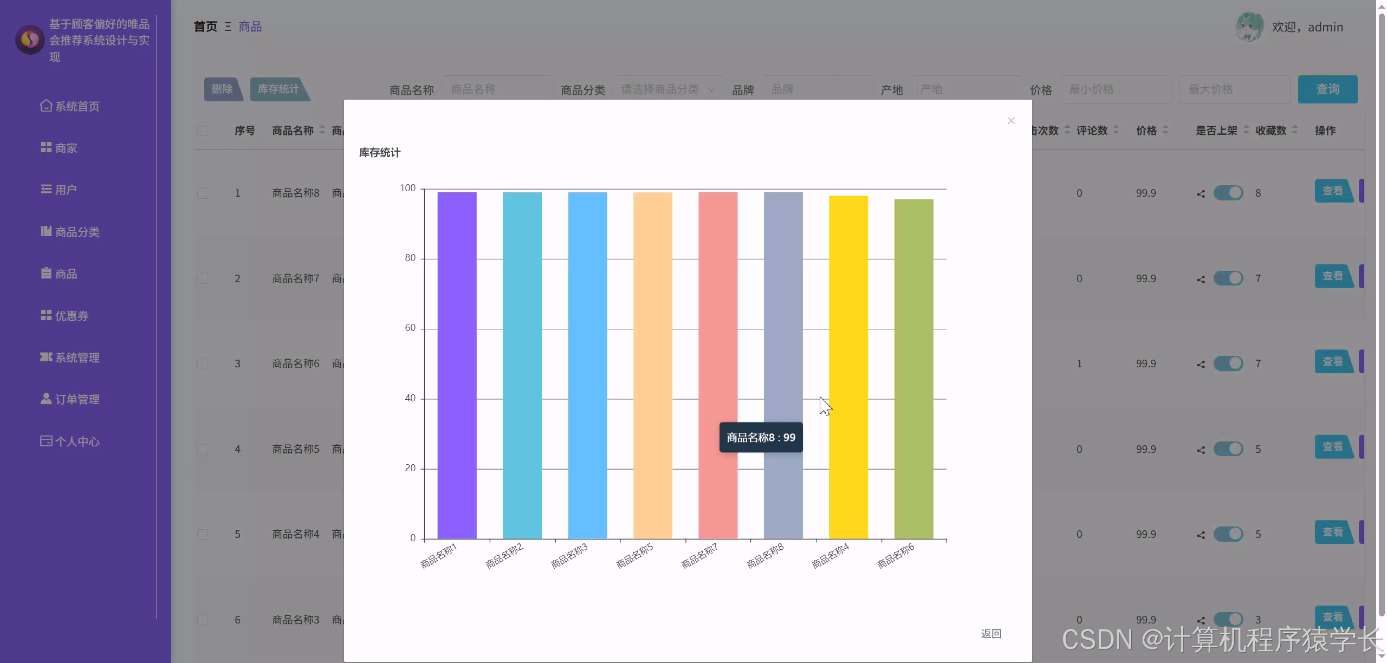Open the 商品分类 select dropdown
Screen dimensions: 1387x663
(667, 89)
